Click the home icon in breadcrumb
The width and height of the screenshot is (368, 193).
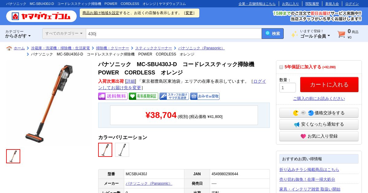9,48
